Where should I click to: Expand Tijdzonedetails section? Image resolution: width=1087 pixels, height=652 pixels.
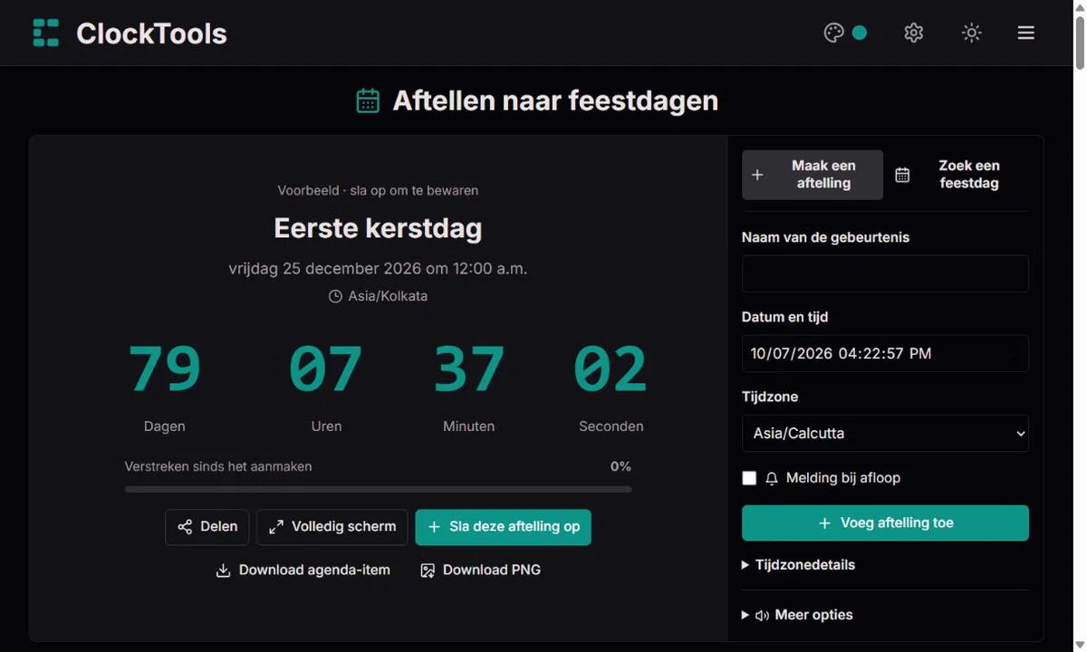tap(798, 565)
